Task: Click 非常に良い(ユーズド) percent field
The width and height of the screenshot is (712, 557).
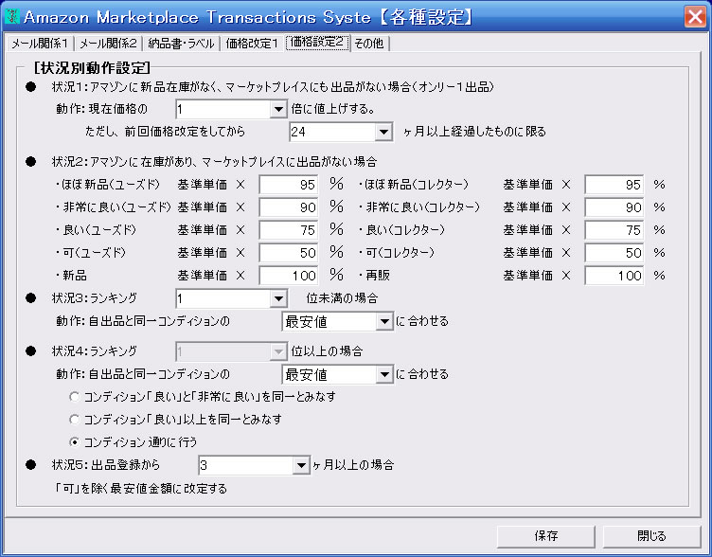Action: 289,207
